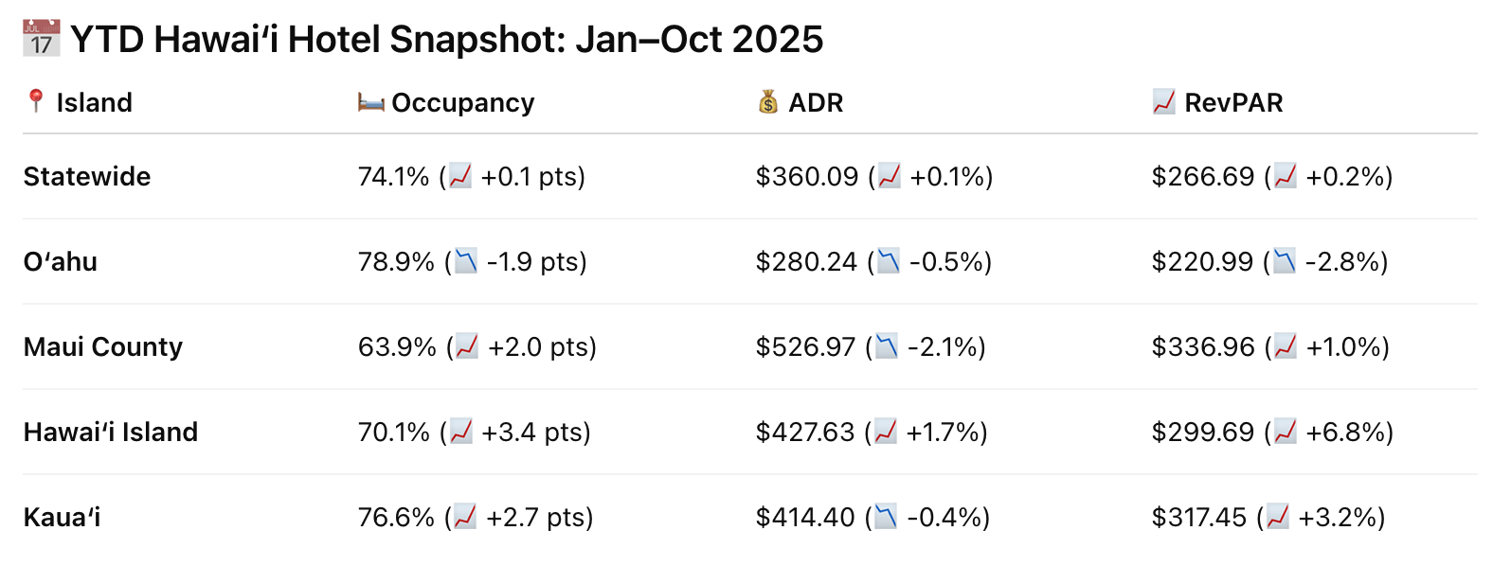
Task: Click the $299.69 RevPAR value
Action: coord(1202,432)
